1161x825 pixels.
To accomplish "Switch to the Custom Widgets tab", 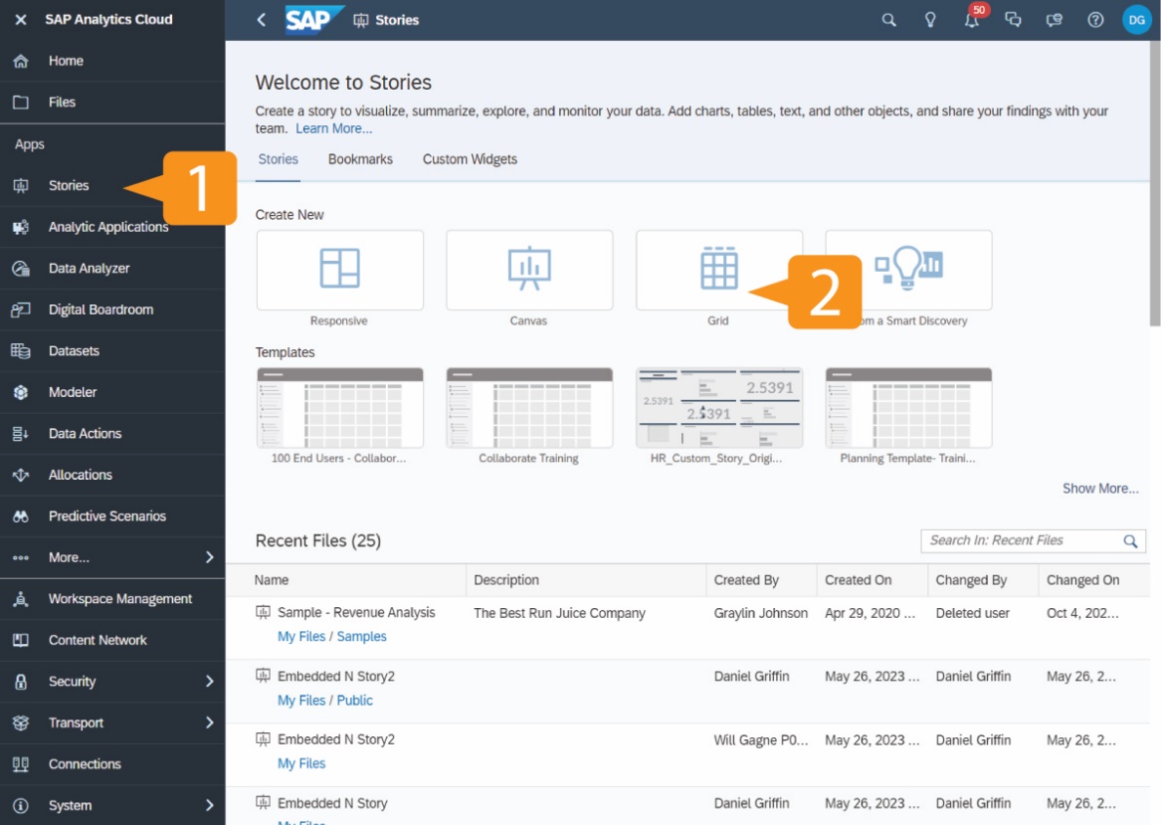I will click(469, 157).
